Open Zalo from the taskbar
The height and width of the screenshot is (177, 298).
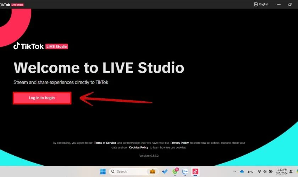click(x=185, y=171)
